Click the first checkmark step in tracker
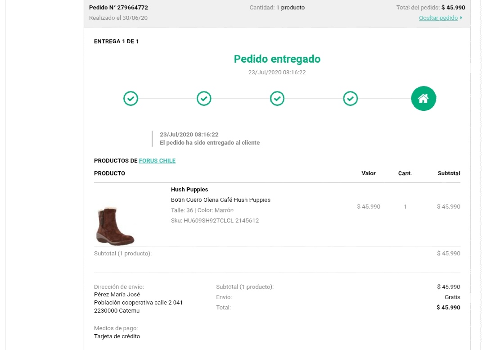The width and height of the screenshot is (486, 350). click(131, 98)
